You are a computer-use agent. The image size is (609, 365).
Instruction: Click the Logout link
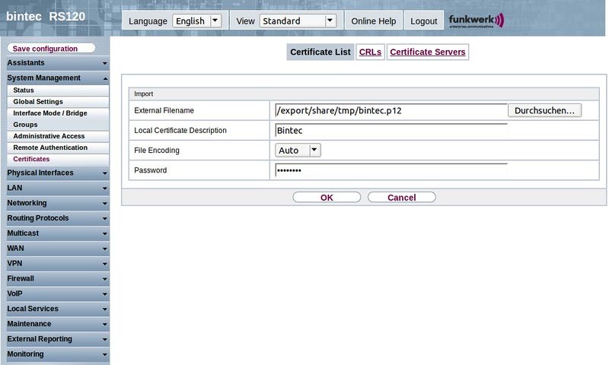point(424,21)
